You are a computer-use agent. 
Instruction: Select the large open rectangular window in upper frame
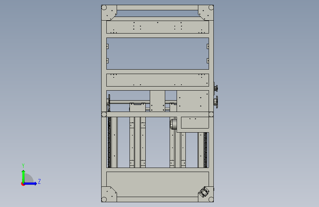click(x=158, y=53)
